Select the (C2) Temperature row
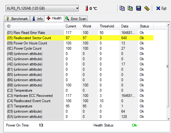 pyautogui.click(x=80, y=90)
